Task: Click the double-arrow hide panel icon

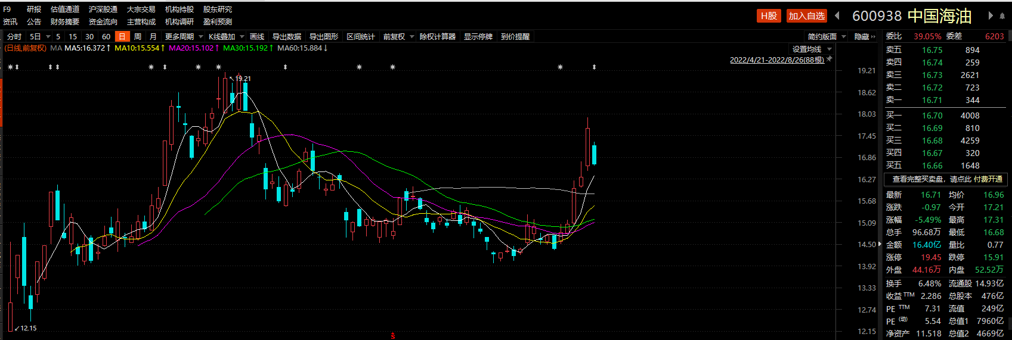Action: 874,36
